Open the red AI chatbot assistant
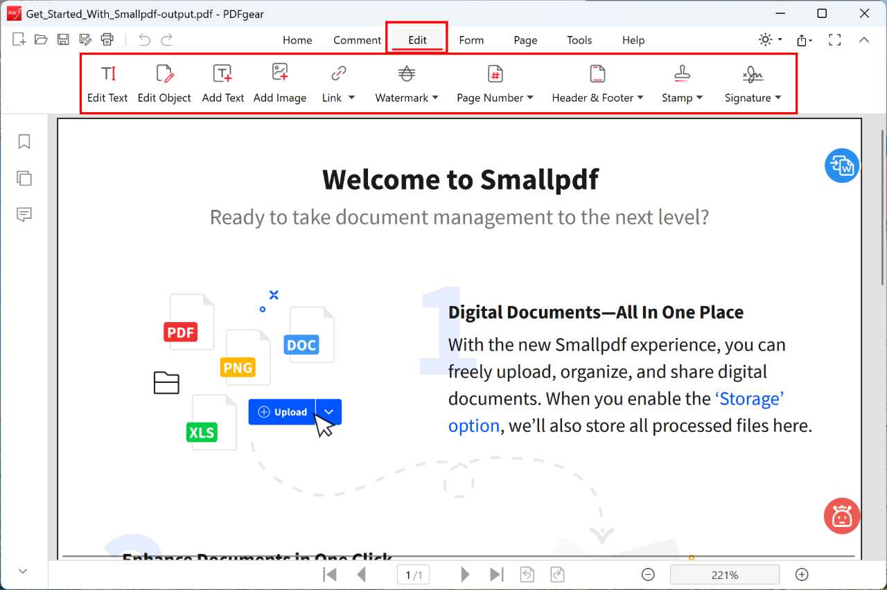The width and height of the screenshot is (887, 590). [842, 516]
